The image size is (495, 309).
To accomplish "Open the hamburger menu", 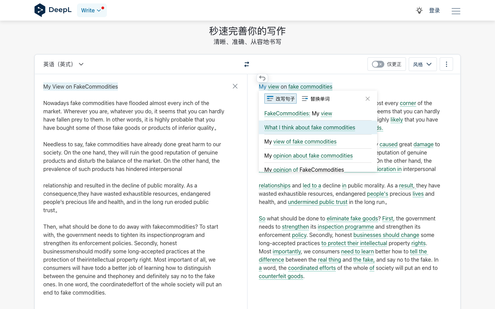I will coord(456,11).
